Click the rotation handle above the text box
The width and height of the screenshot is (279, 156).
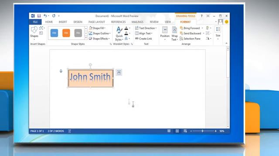[90, 65]
